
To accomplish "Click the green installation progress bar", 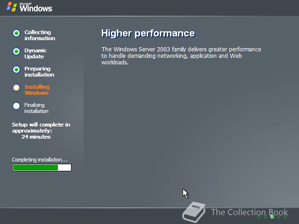I will (42, 168).
